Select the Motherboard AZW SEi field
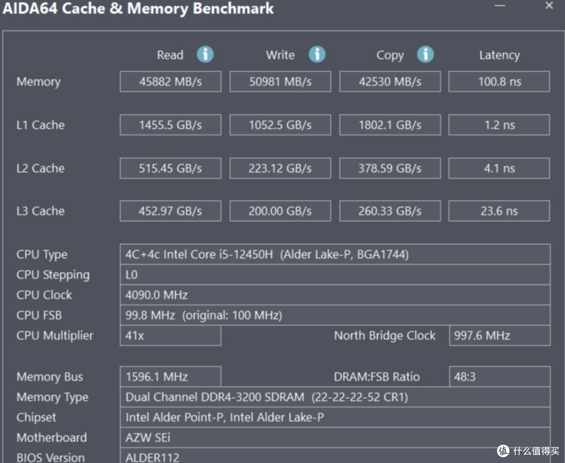The width and height of the screenshot is (565, 463). click(x=335, y=437)
